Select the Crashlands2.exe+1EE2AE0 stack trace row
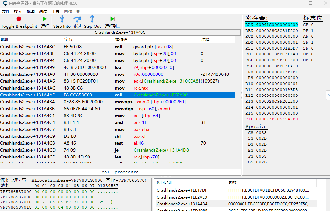 pyautogui.click(x=236, y=197)
